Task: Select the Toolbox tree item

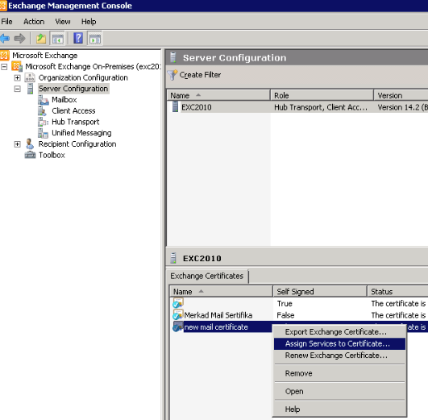Action: [x=52, y=155]
